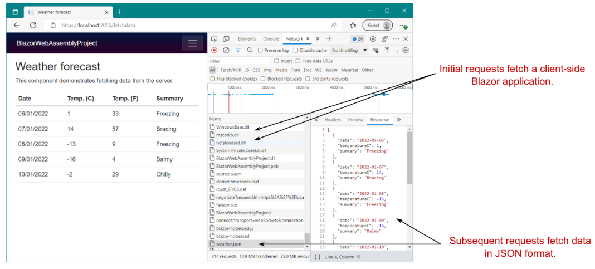Open the No throttling dropdown
Image resolution: width=595 pixels, height=269 pixels.
349,50
